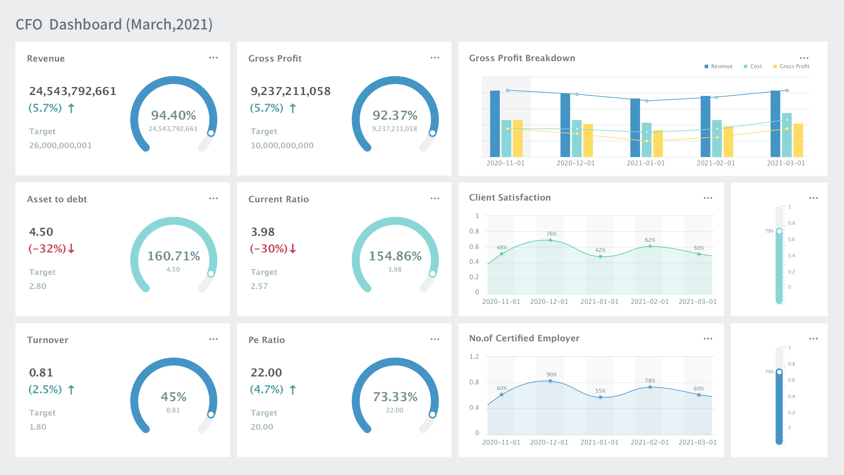
Task: Click the 62% point on Client Satisfaction
Action: point(650,246)
